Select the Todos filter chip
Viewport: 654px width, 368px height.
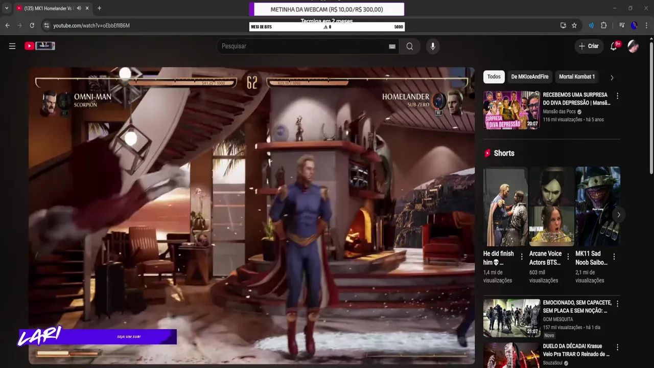click(494, 77)
